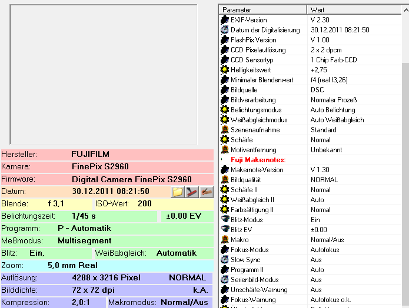Click the camera icon beside CCD Sensortyp
This screenshot has height=308, width=409.
coord(225,60)
